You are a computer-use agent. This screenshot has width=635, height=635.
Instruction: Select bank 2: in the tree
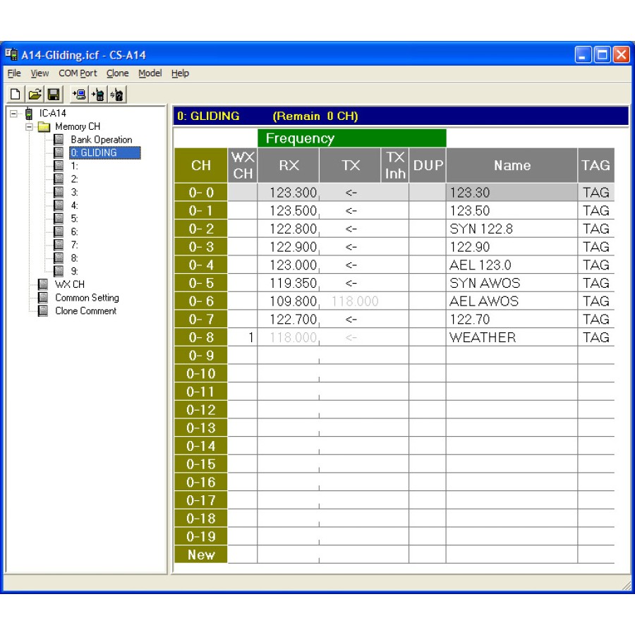pos(75,179)
